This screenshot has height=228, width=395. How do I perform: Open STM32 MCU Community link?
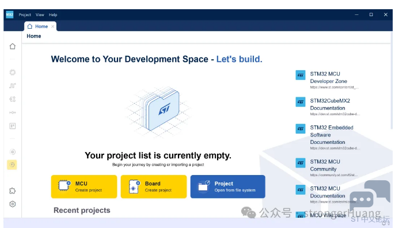pyautogui.click(x=325, y=165)
